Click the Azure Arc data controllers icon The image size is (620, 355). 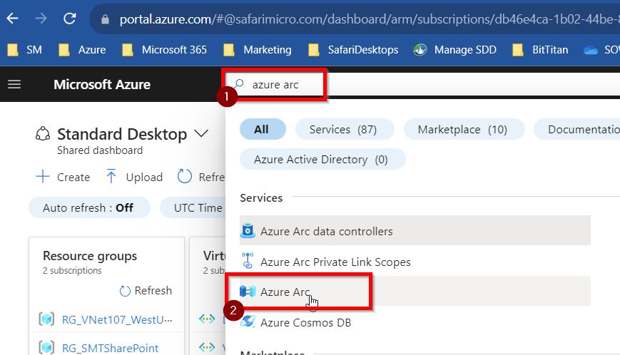(248, 231)
